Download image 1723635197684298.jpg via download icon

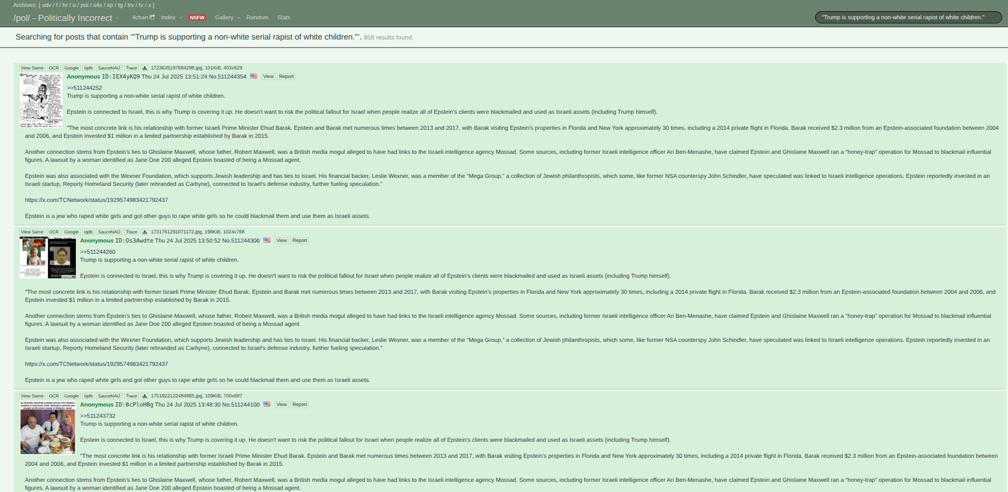pyautogui.click(x=144, y=68)
